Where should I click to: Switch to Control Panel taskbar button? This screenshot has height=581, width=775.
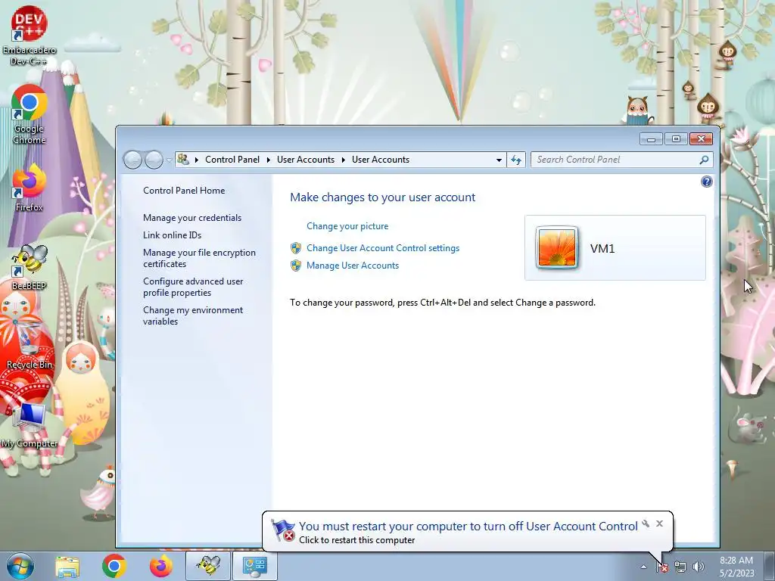255,566
